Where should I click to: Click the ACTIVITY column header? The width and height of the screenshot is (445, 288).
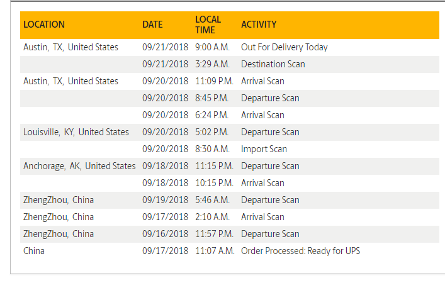tap(259, 25)
